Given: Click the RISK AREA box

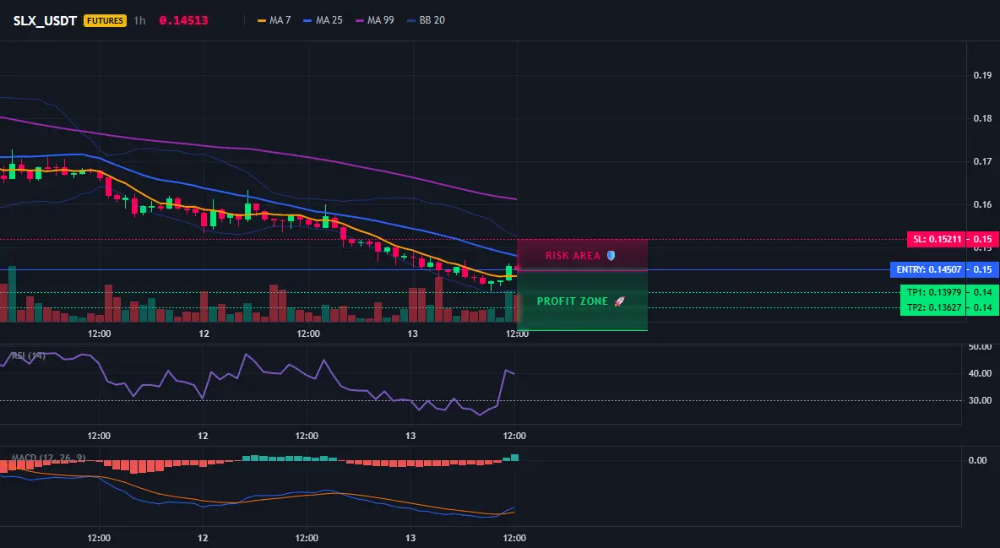Looking at the screenshot, I should (x=582, y=255).
